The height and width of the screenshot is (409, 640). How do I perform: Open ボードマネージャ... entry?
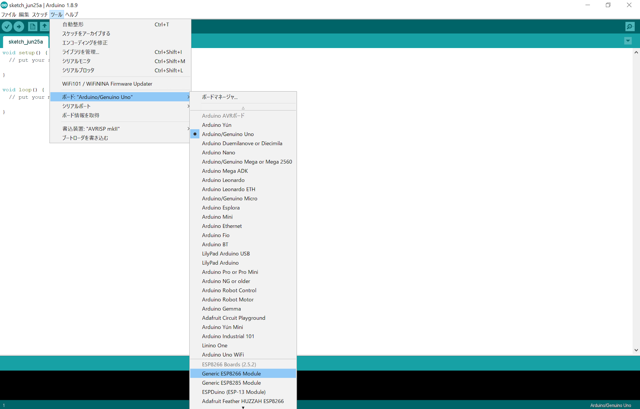click(x=220, y=97)
